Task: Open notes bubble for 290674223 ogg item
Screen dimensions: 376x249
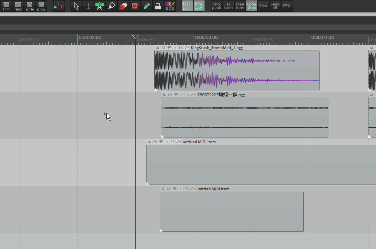Action: coord(176,95)
